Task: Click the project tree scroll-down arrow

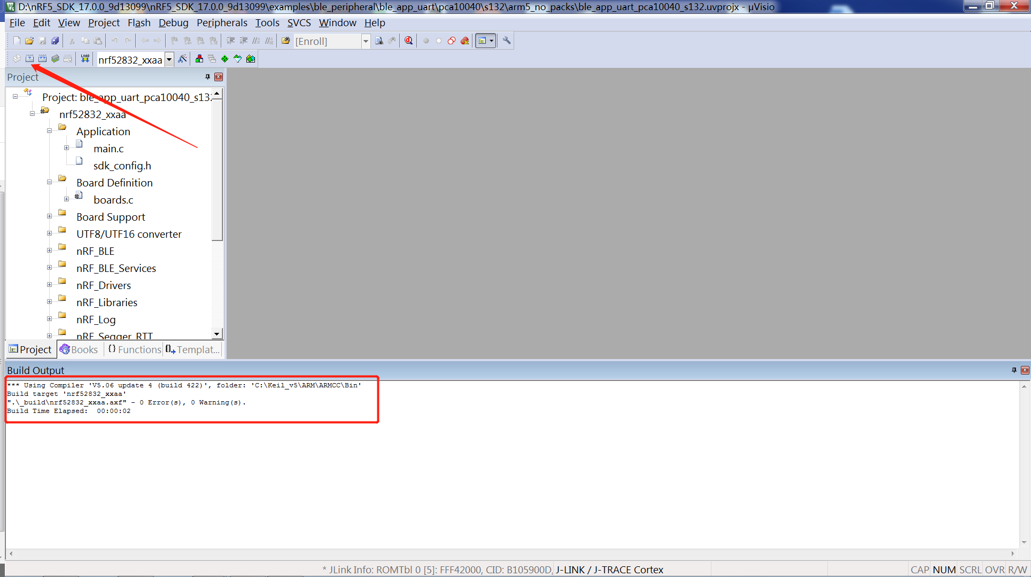Action: (x=216, y=334)
